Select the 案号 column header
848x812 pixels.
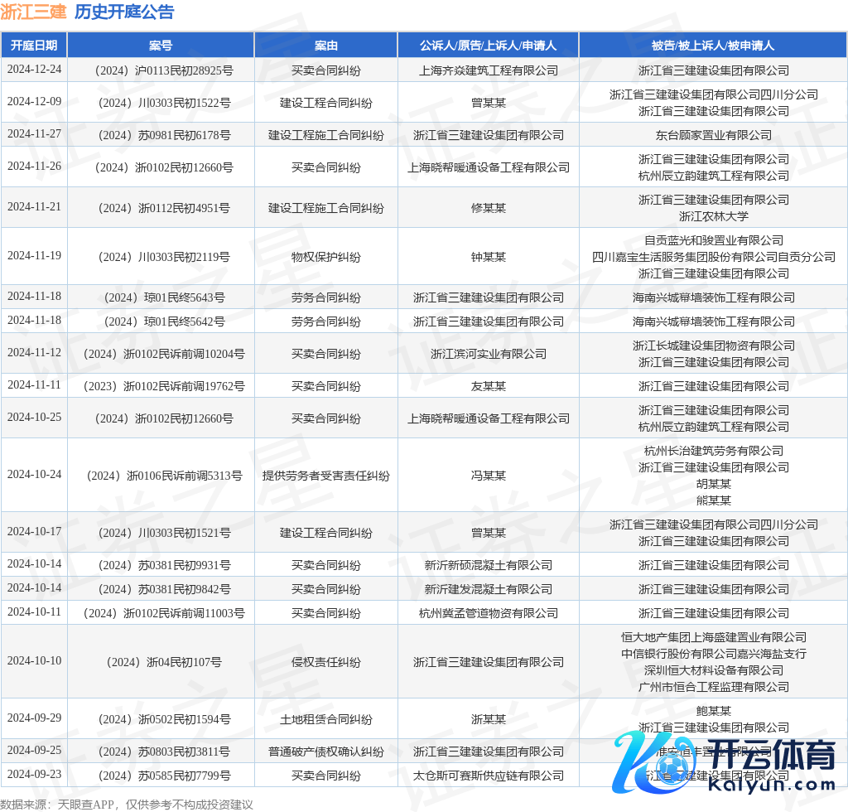pyautogui.click(x=161, y=46)
